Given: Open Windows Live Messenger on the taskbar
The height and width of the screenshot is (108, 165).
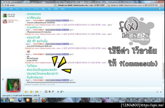Looking at the screenshot, I should [x=35, y=100].
